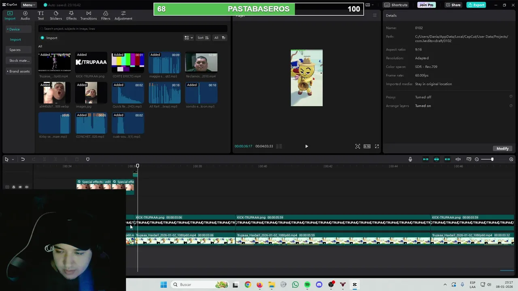Open the Menu dropdown
This screenshot has width=518, height=291.
coord(29,5)
